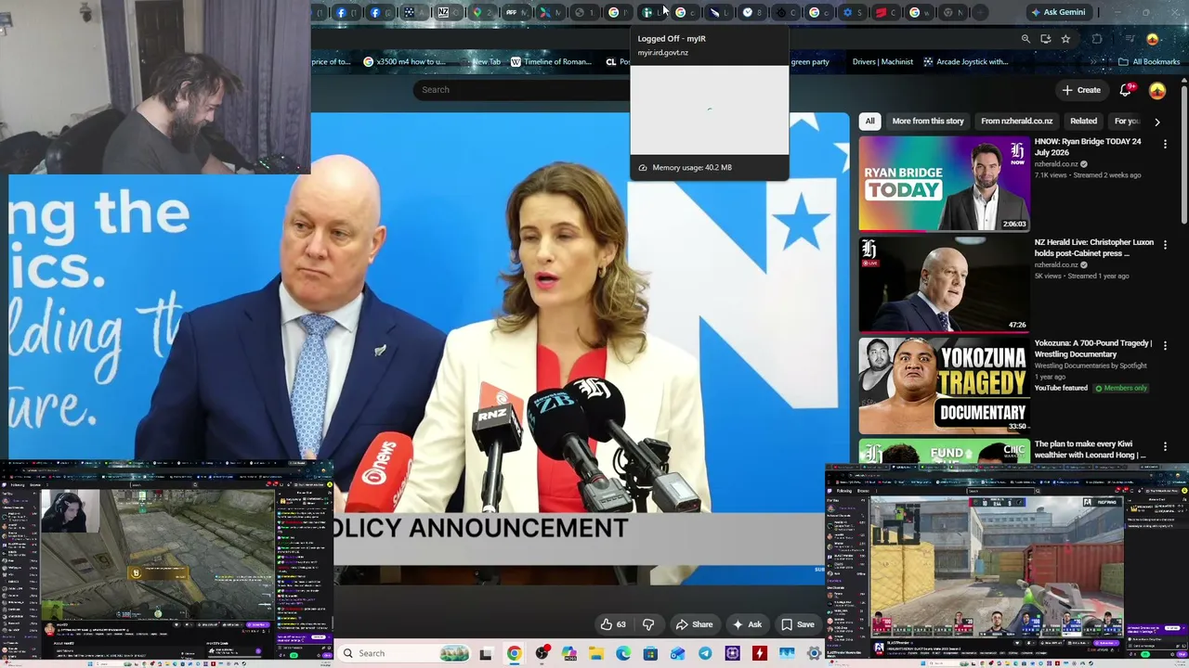
Task: Click the Ask Gemini button in Chrome
Action: 1058,12
